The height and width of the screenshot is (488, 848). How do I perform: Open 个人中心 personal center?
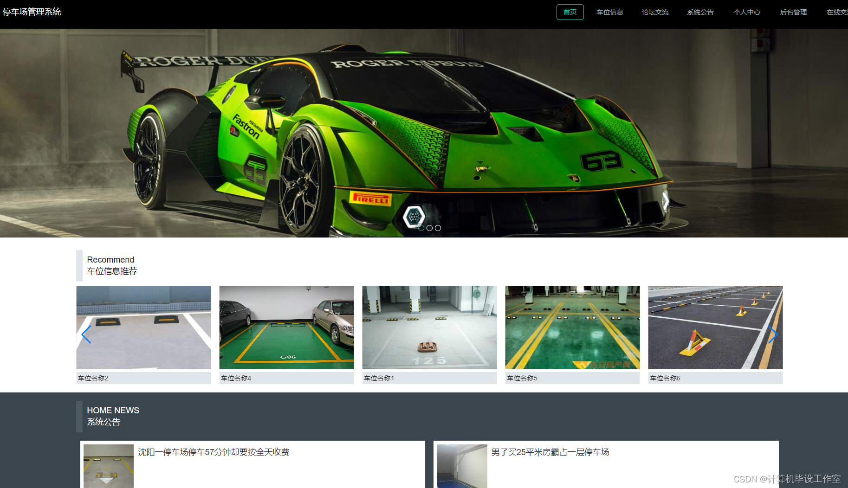tap(747, 12)
